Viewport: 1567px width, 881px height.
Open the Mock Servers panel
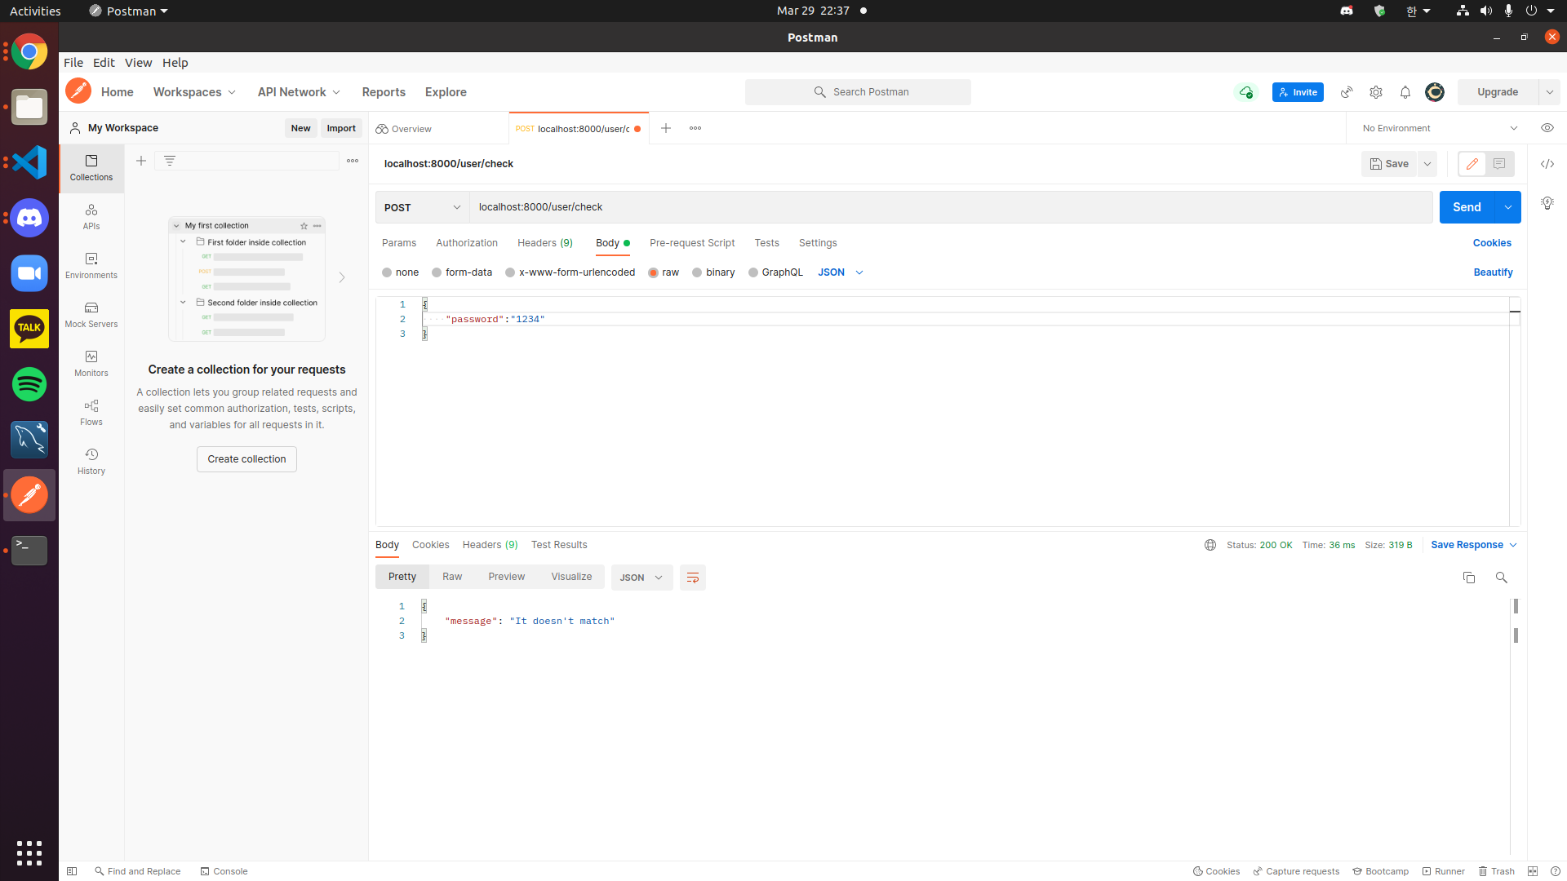pyautogui.click(x=91, y=315)
